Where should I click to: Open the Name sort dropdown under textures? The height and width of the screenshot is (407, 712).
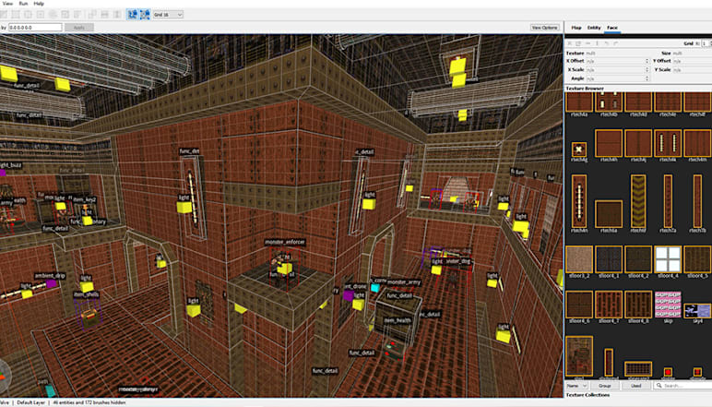click(x=576, y=386)
